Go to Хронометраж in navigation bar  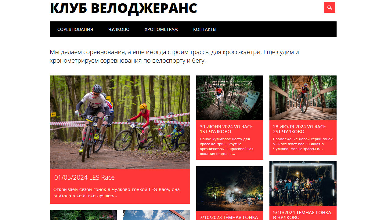161,29
